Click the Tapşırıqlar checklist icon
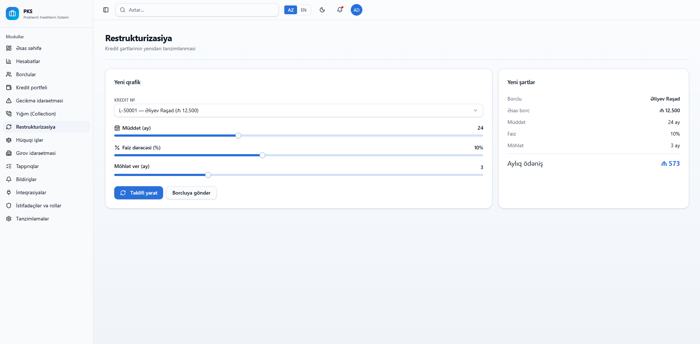The image size is (700, 344). point(9,166)
